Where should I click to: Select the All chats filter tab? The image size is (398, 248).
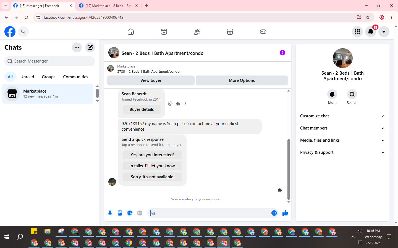tap(10, 77)
